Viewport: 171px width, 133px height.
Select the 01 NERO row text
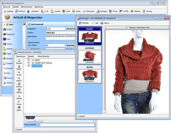(36, 60)
